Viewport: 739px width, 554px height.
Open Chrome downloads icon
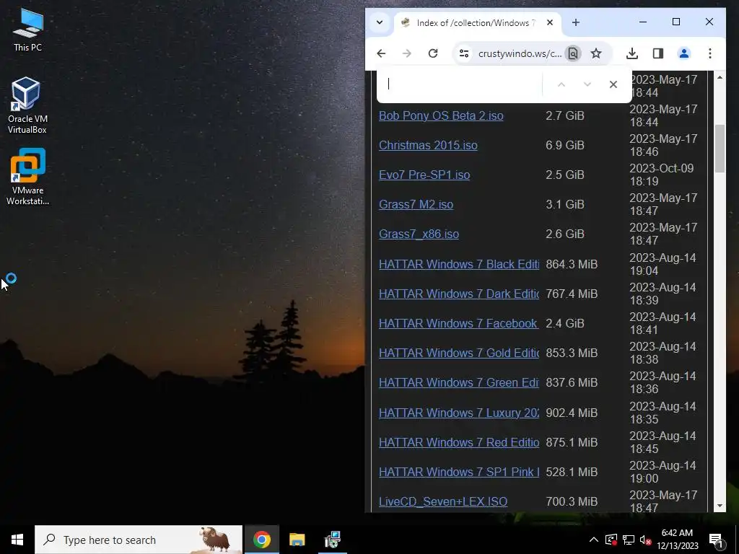pos(632,53)
